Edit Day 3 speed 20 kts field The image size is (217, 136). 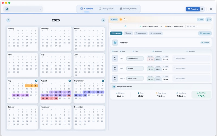point(158,79)
